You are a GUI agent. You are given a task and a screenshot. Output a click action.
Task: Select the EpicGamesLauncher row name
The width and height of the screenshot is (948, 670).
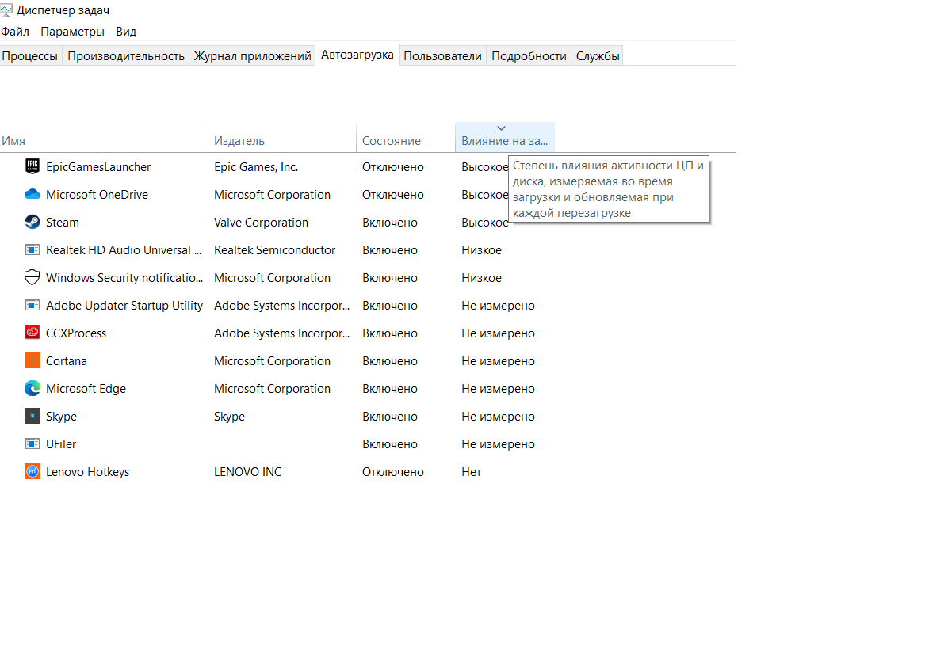tap(98, 167)
